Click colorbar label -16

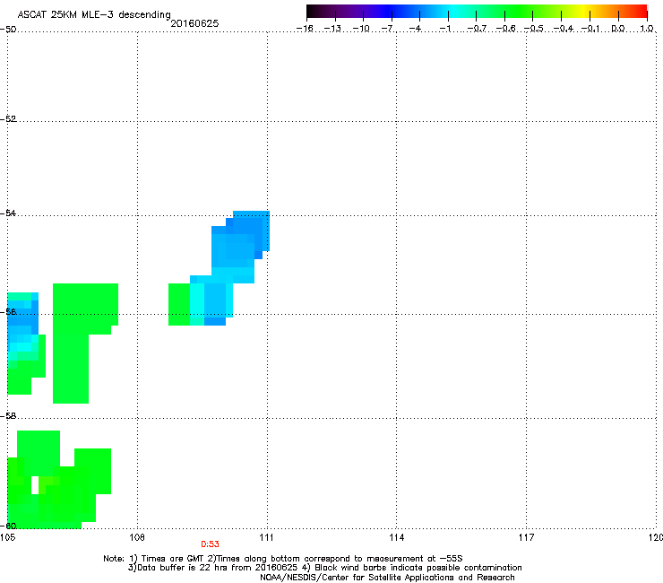[x=305, y=29]
